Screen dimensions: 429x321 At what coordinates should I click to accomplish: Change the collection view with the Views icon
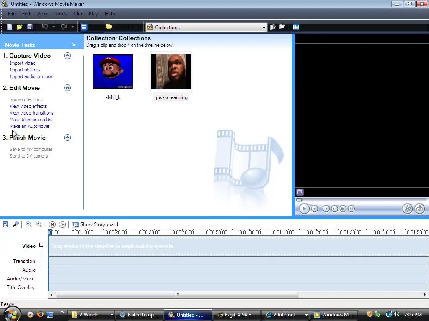(296, 27)
